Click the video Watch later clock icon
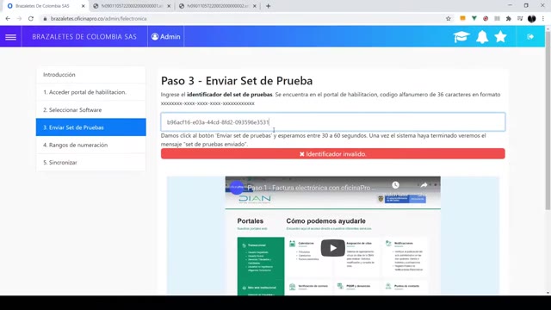 [x=395, y=185]
